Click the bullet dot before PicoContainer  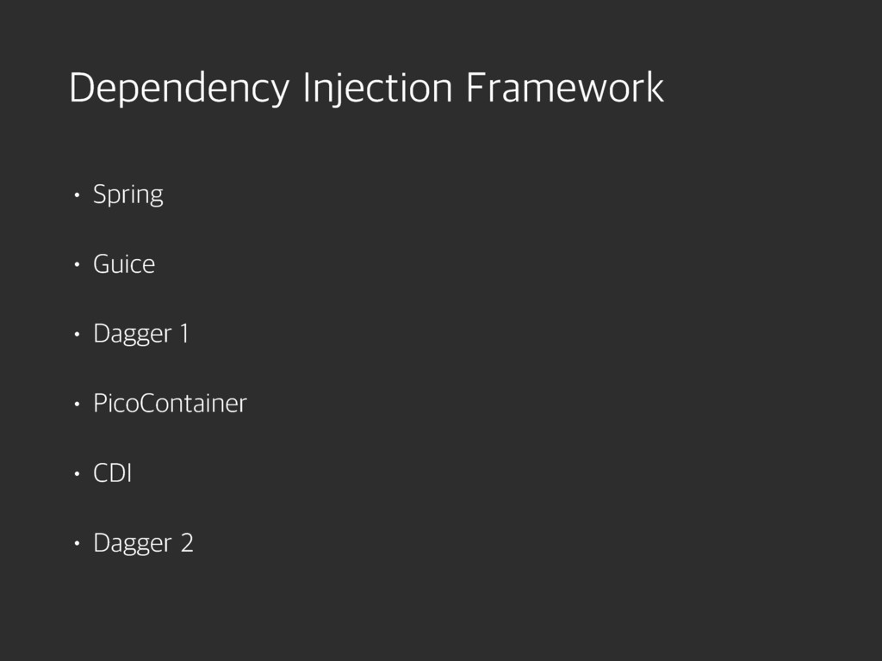pyautogui.click(x=77, y=404)
